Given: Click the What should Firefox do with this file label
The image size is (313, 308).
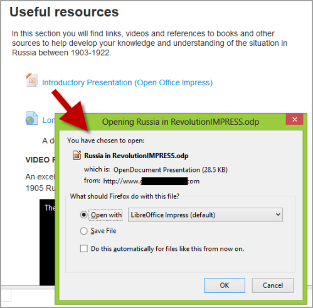Looking at the screenshot, I should [125, 196].
